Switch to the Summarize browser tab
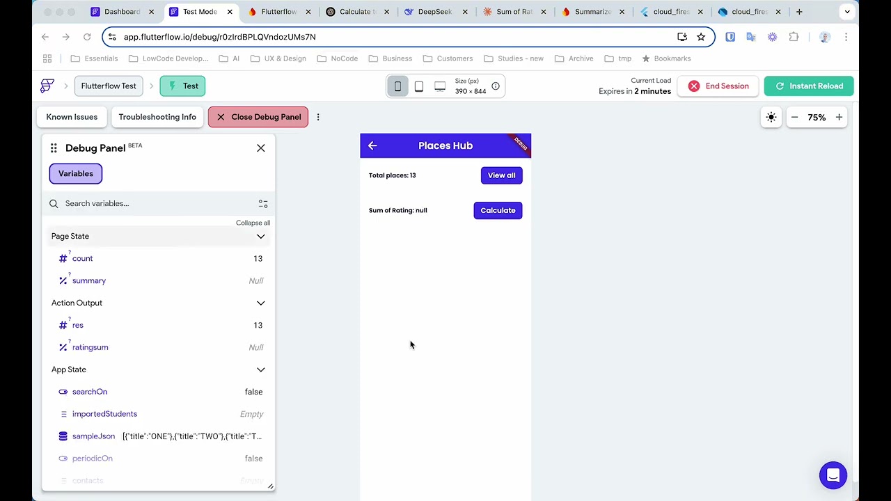The image size is (891, 501). pyautogui.click(x=592, y=12)
